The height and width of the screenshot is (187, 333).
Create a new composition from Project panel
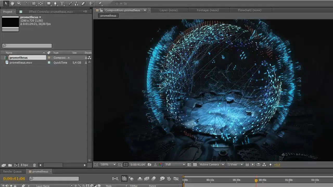click(x=17, y=165)
